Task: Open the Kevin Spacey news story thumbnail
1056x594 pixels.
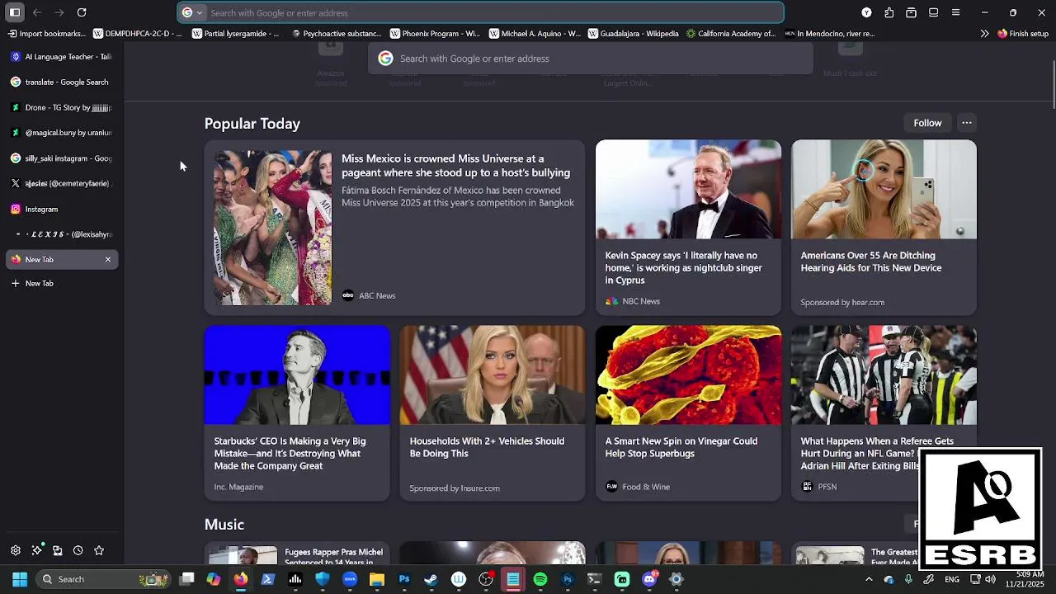Action: [x=688, y=190]
